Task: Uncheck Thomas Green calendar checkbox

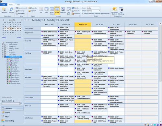Action: click(x=7, y=83)
